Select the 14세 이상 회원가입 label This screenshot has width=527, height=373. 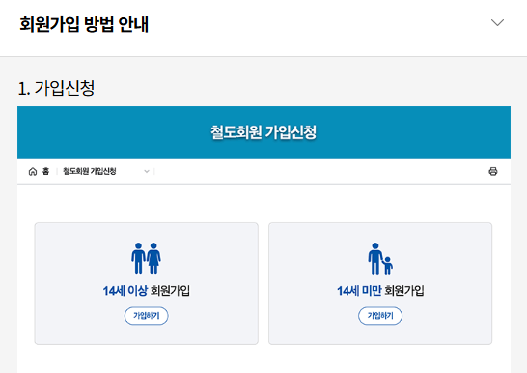[146, 291]
